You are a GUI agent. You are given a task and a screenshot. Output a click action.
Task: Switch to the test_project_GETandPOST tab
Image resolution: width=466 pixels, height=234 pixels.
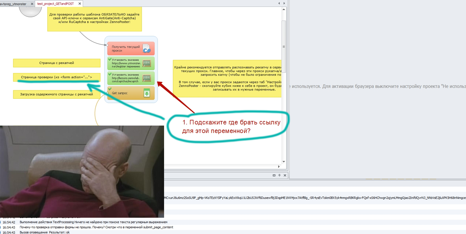click(x=56, y=4)
